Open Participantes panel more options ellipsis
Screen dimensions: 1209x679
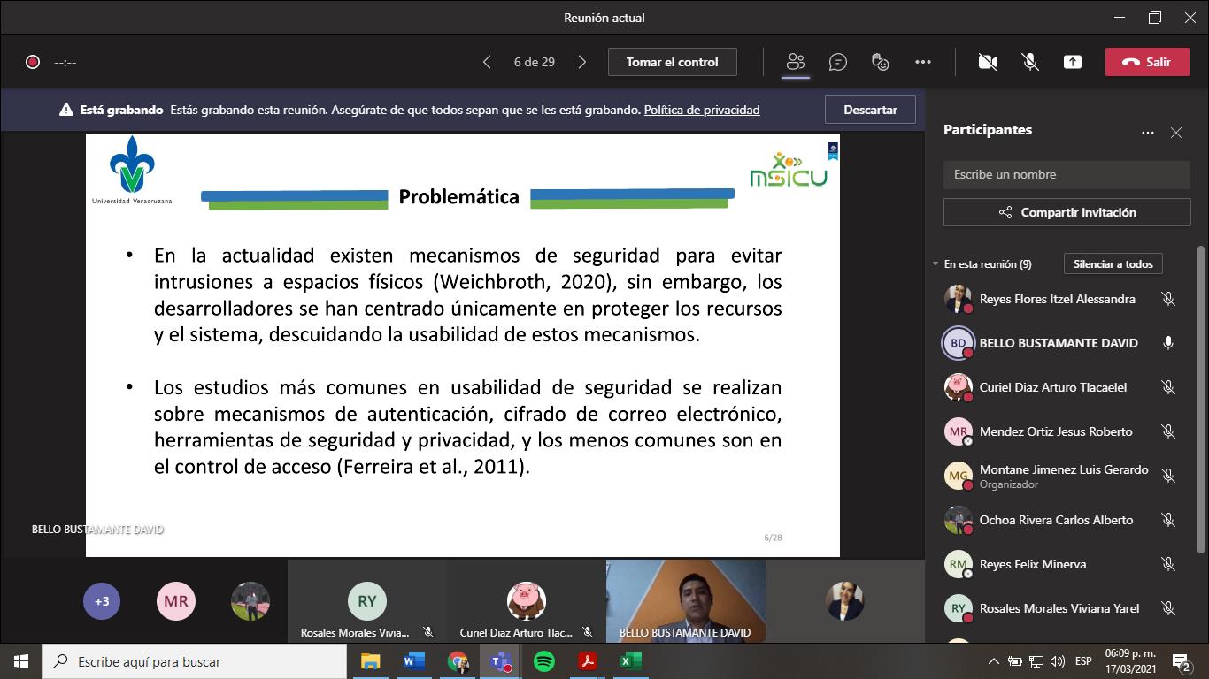click(1148, 133)
